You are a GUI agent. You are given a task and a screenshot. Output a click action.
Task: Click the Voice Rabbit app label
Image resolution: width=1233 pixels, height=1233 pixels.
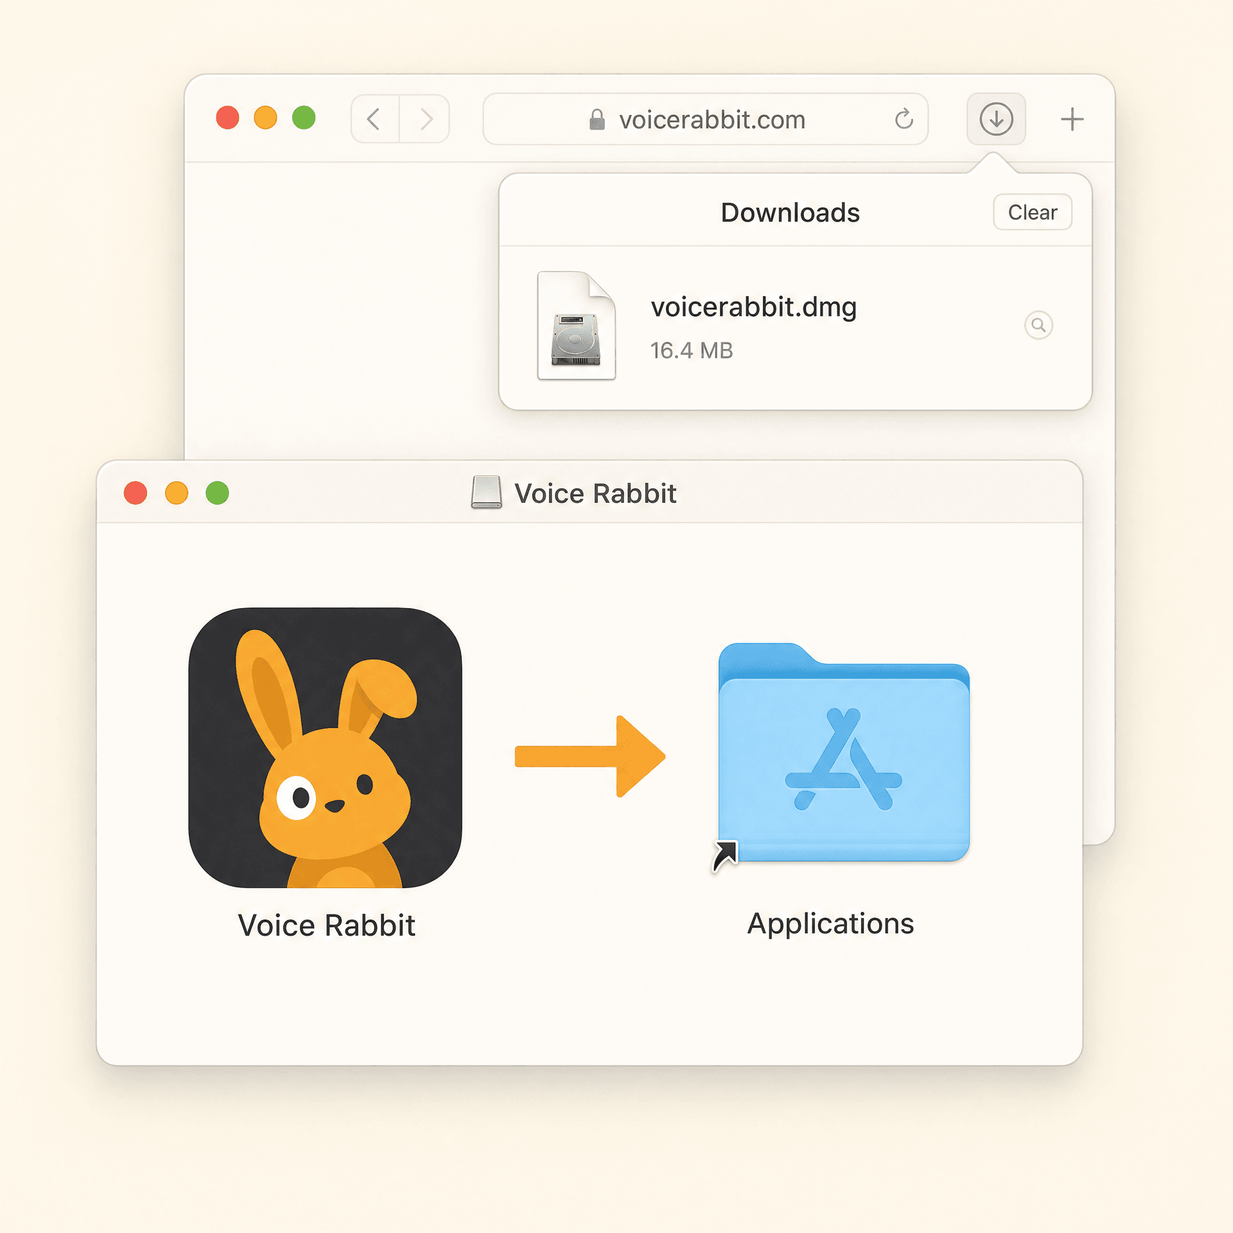click(326, 925)
